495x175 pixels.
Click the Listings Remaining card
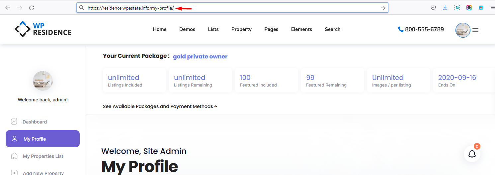200,80
